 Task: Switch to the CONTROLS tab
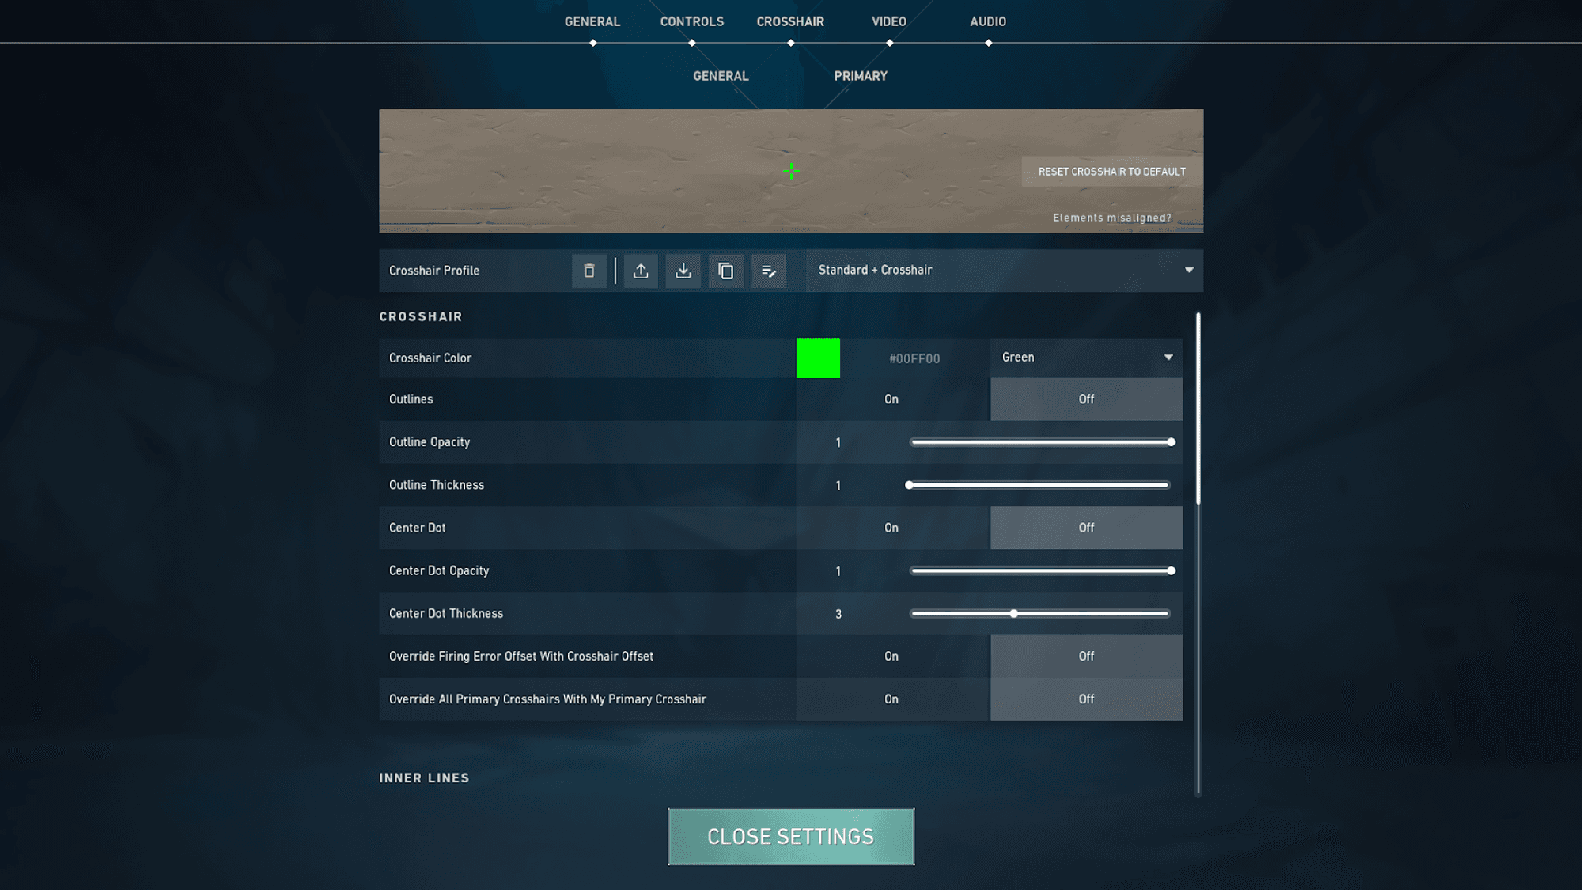pyautogui.click(x=692, y=22)
